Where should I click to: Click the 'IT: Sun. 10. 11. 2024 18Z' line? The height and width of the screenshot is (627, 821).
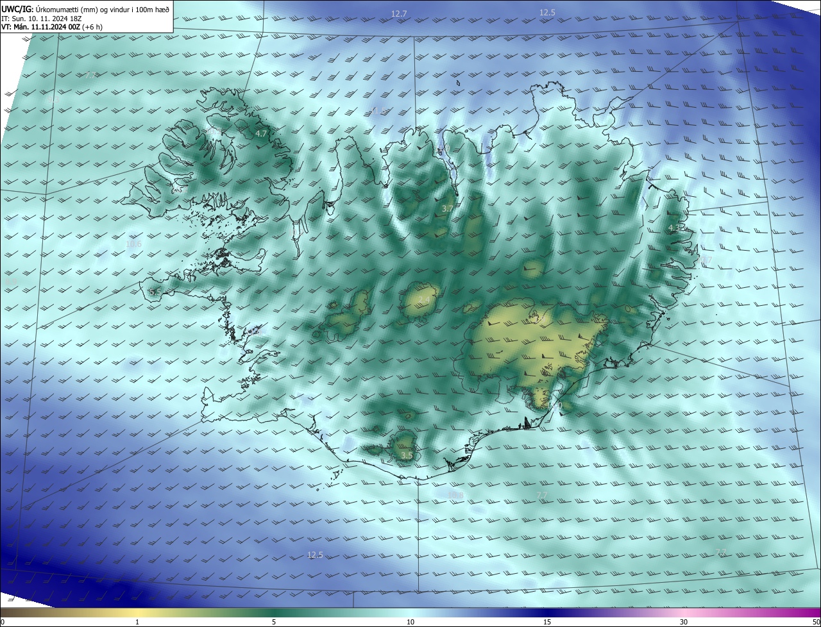tap(42, 18)
